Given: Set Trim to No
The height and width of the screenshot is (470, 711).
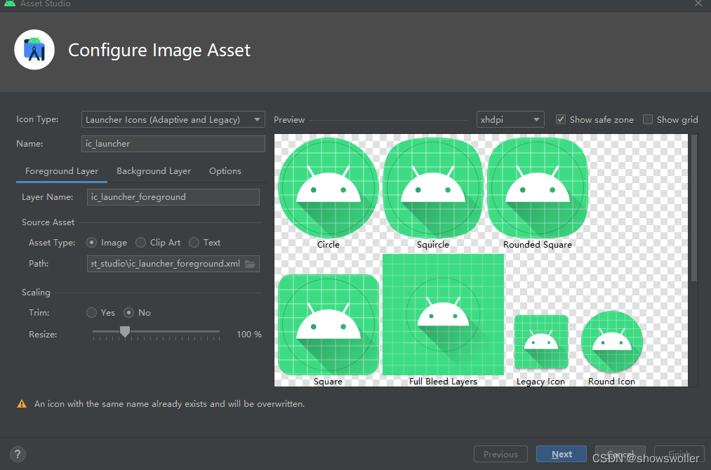Looking at the screenshot, I should [x=128, y=313].
